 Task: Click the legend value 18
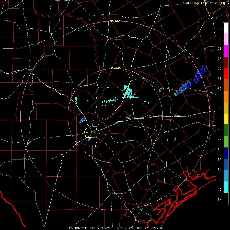(220, 149)
